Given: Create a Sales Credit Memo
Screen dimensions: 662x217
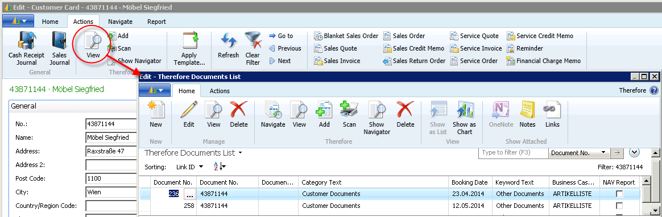Looking at the screenshot, I should tap(414, 48).
